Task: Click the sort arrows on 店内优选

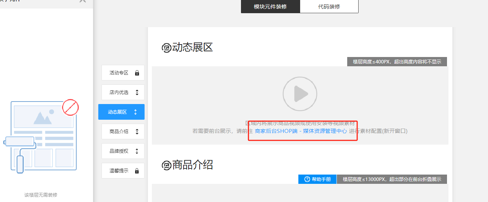Action: point(137,93)
